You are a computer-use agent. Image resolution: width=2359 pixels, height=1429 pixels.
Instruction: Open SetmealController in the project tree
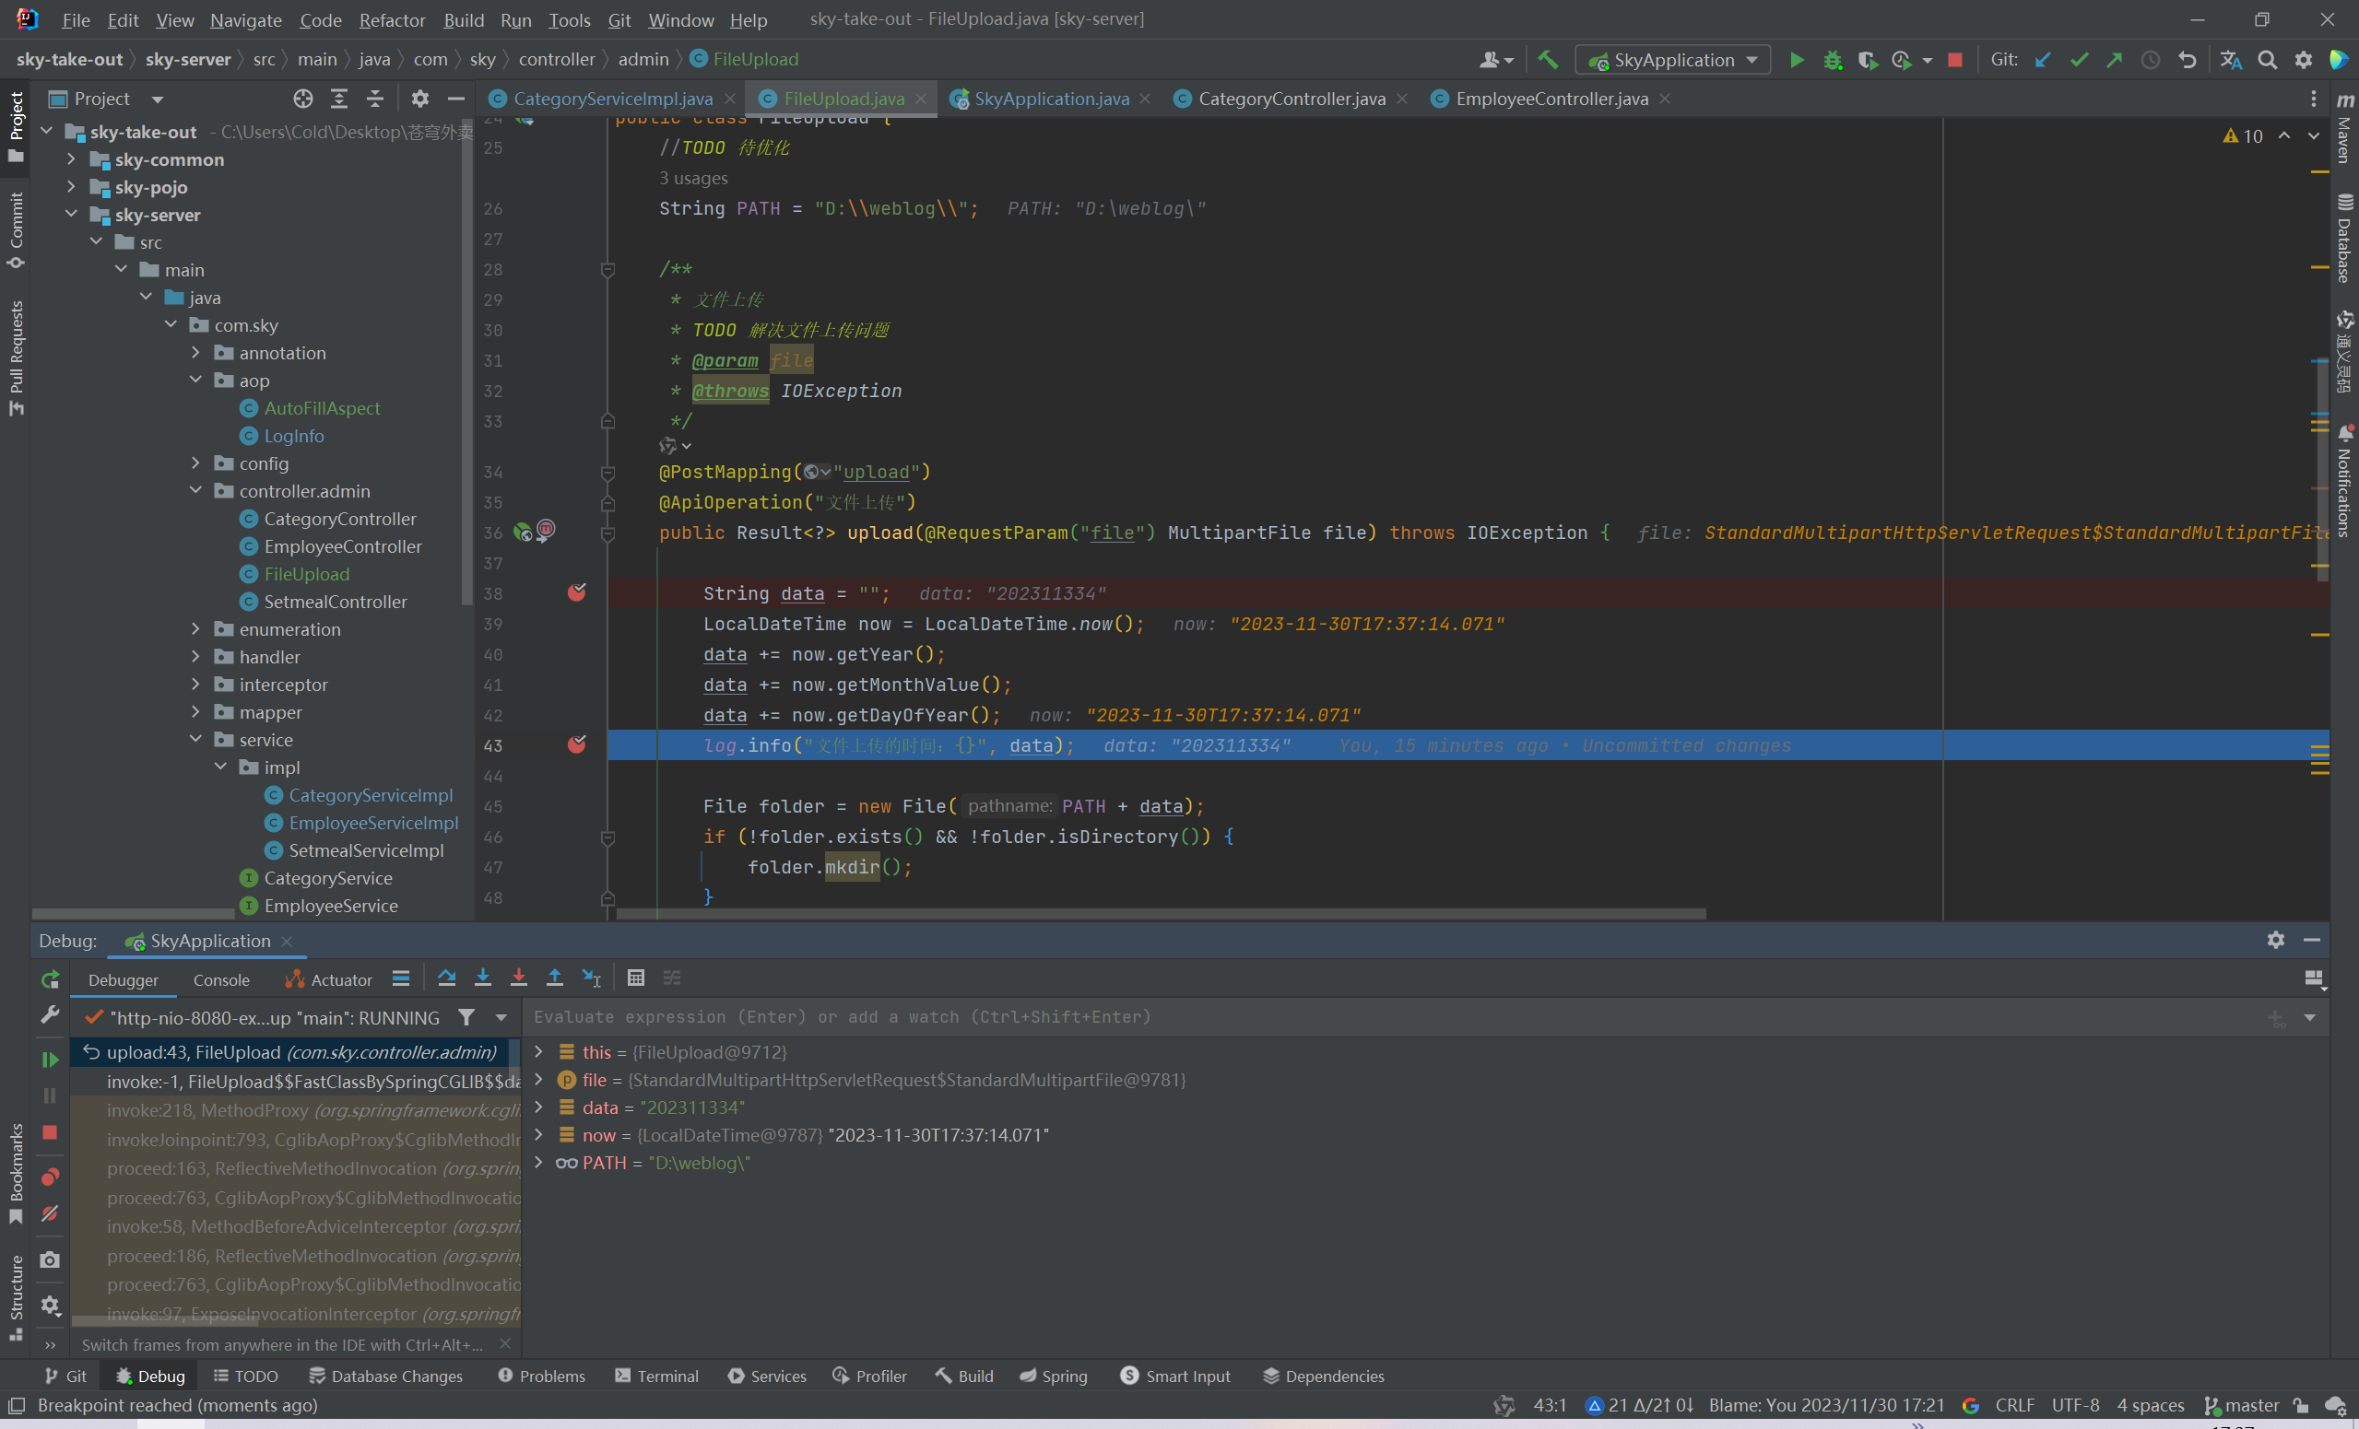tap(335, 601)
